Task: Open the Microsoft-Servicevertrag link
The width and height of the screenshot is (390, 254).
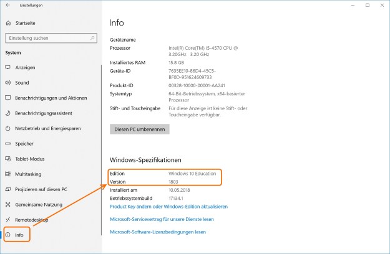Action: [162, 219]
